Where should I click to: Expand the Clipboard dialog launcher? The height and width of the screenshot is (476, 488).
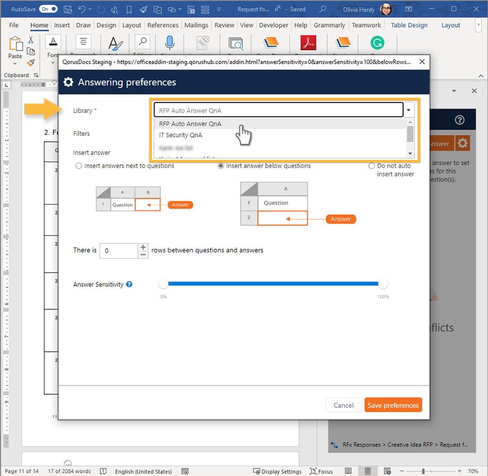[36, 75]
